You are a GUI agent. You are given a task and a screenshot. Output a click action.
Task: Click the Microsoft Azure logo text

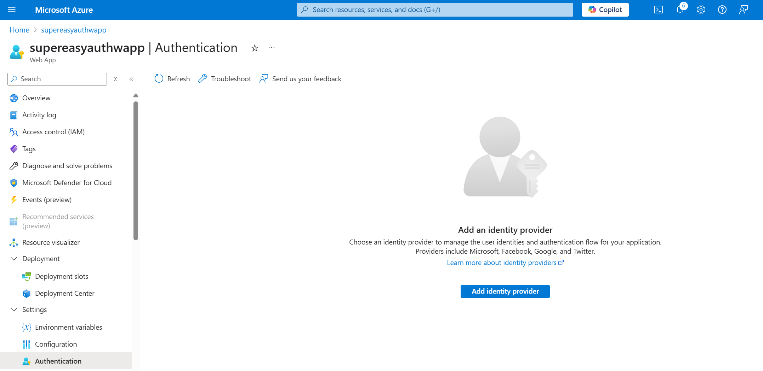[64, 10]
